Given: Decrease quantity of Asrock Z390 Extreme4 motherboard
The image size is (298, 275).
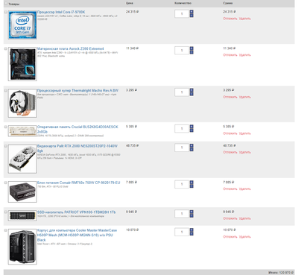Looking at the screenshot, I should tap(191, 52).
